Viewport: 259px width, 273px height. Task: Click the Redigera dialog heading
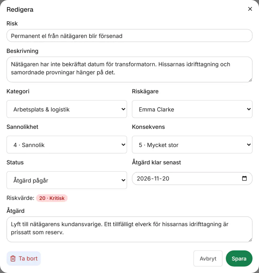pos(20,9)
